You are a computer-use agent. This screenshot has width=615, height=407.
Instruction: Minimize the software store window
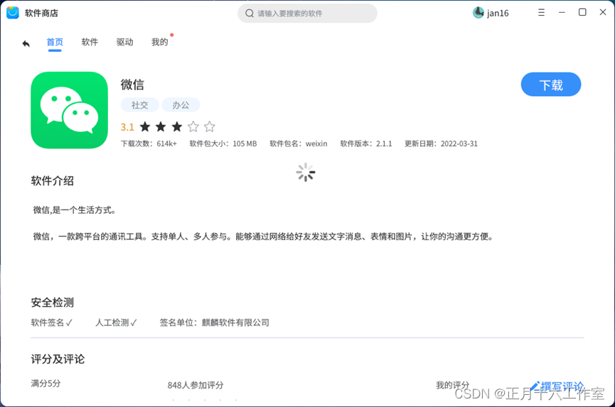562,13
